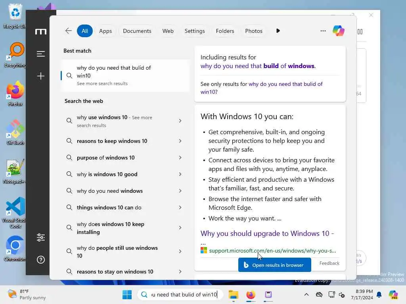The width and height of the screenshot is (406, 304).
Task: Click corrected query 'why do you need that build of windows'
Action: pos(258,66)
